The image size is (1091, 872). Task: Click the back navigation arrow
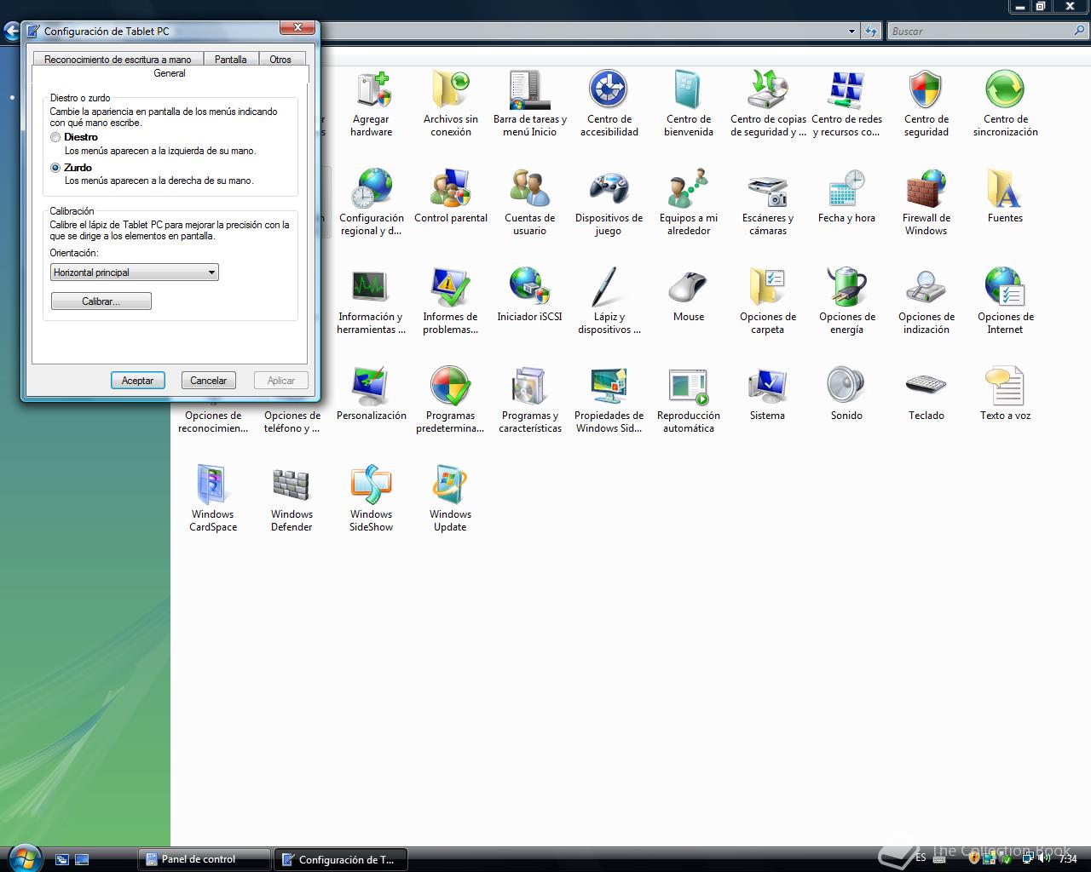coord(10,32)
